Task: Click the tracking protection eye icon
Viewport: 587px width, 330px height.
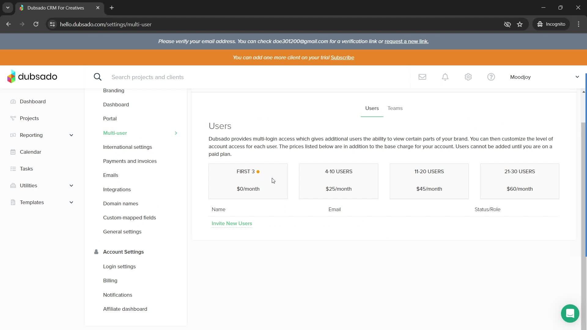Action: pyautogui.click(x=507, y=24)
